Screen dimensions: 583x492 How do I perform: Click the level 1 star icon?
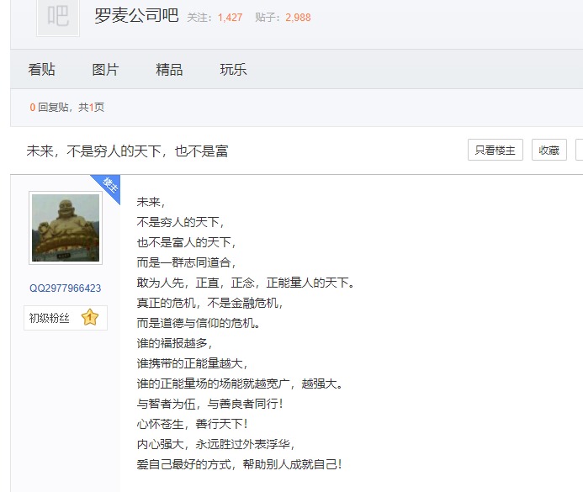point(90,318)
